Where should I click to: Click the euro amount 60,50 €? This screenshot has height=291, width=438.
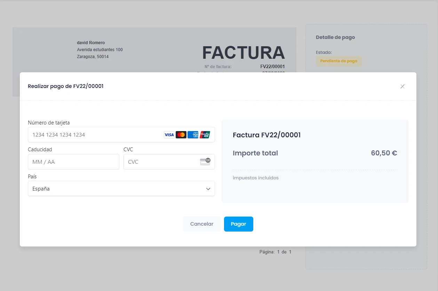pyautogui.click(x=384, y=153)
